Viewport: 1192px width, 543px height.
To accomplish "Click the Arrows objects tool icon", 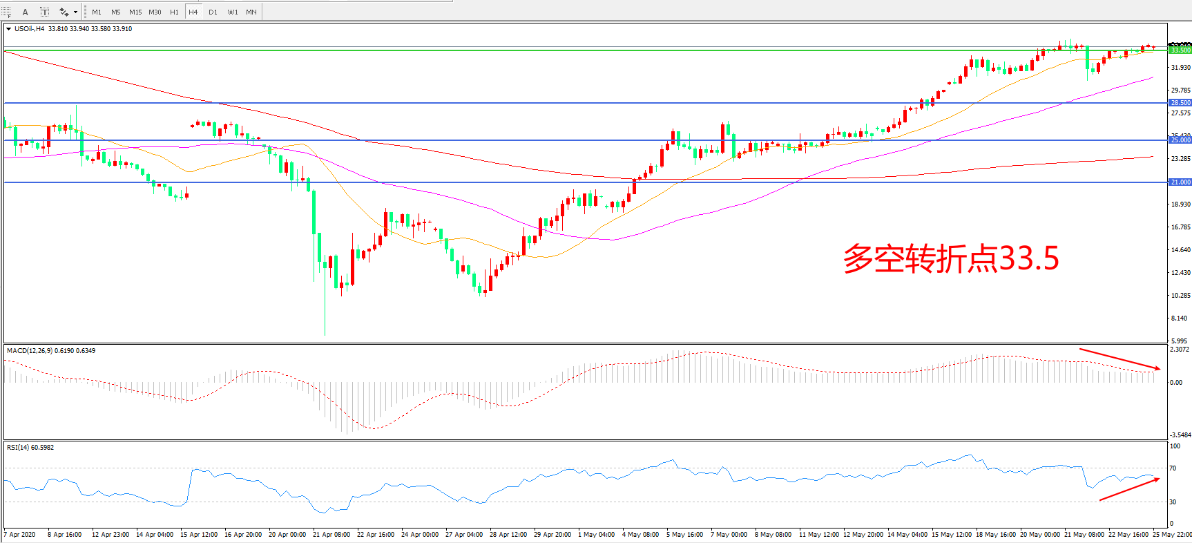I will 64,12.
